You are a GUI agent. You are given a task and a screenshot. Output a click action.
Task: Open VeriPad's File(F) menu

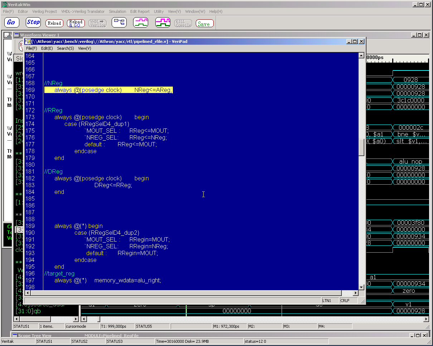[x=31, y=48]
